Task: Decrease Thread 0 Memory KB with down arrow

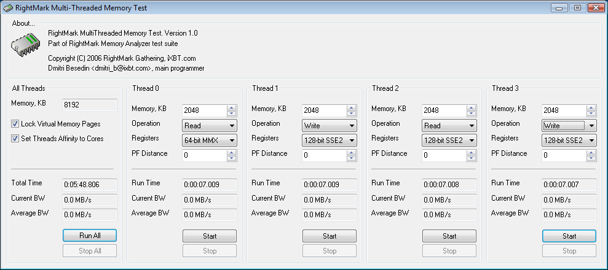Action: (232, 114)
